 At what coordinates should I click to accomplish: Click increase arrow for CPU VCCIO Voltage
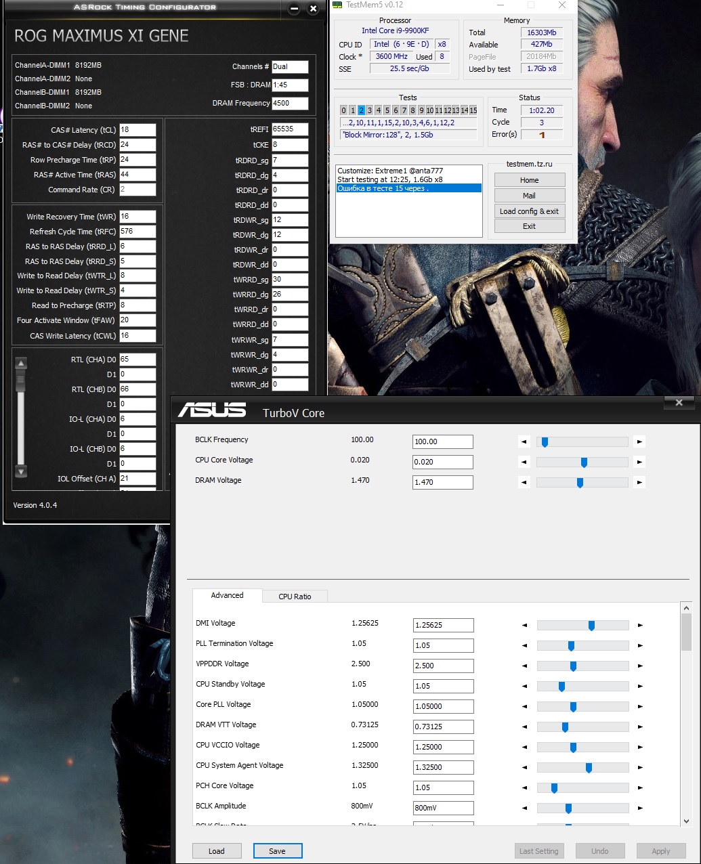pyautogui.click(x=640, y=747)
